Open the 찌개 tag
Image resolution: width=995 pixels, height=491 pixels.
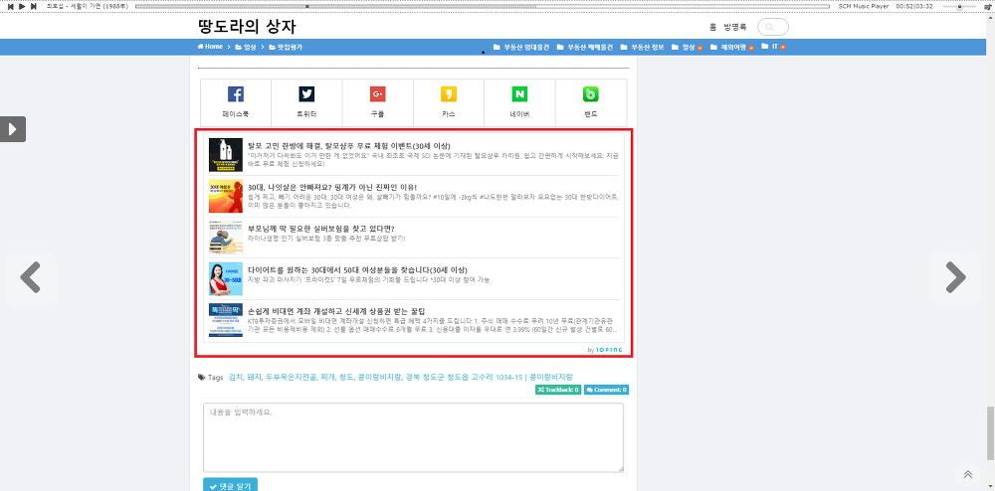[x=328, y=377]
